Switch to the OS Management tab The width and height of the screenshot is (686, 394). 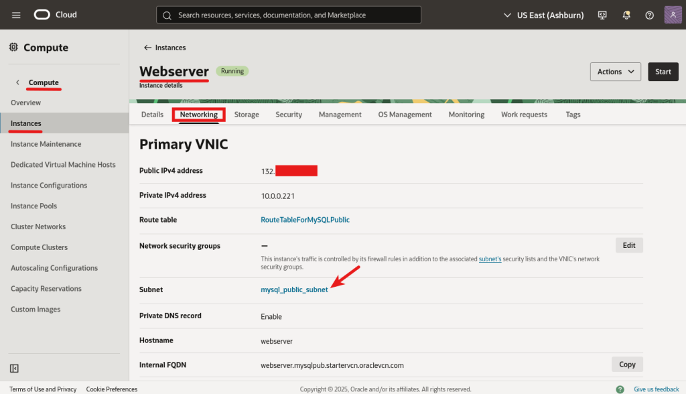pos(405,115)
